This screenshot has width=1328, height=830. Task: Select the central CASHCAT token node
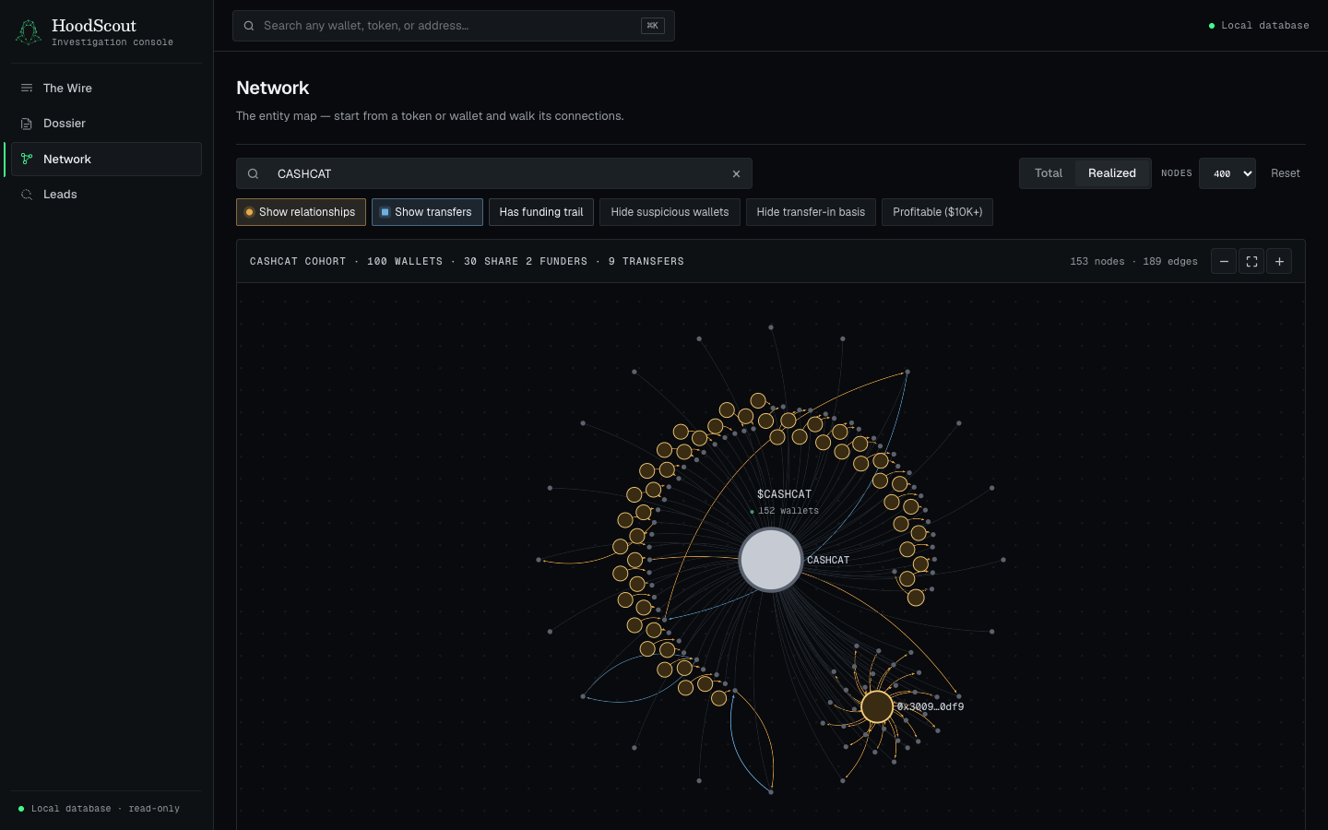coord(771,560)
